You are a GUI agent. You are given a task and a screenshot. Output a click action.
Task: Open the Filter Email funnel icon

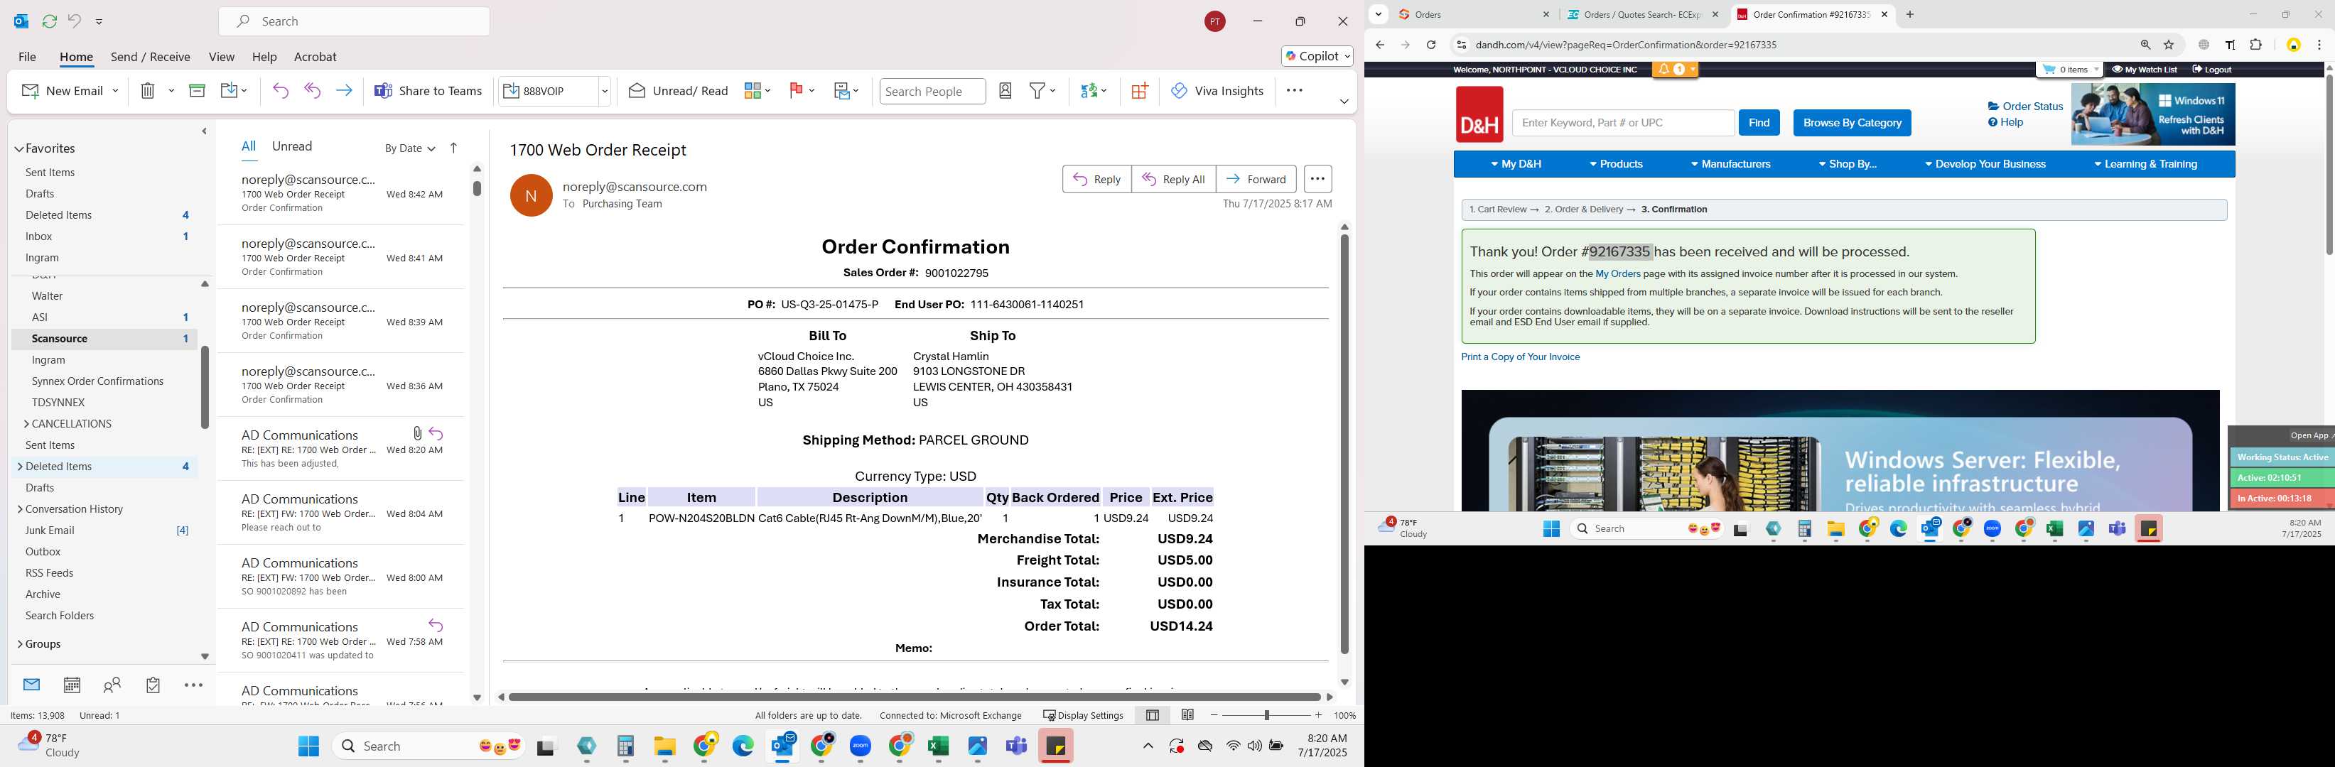point(1037,91)
